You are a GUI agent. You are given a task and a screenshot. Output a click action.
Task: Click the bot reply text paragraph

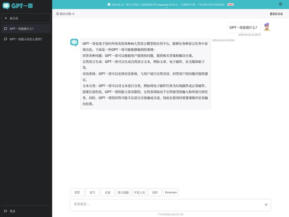145,74
